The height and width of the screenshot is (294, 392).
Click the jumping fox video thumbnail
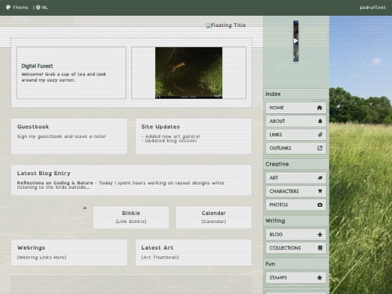pos(189,73)
